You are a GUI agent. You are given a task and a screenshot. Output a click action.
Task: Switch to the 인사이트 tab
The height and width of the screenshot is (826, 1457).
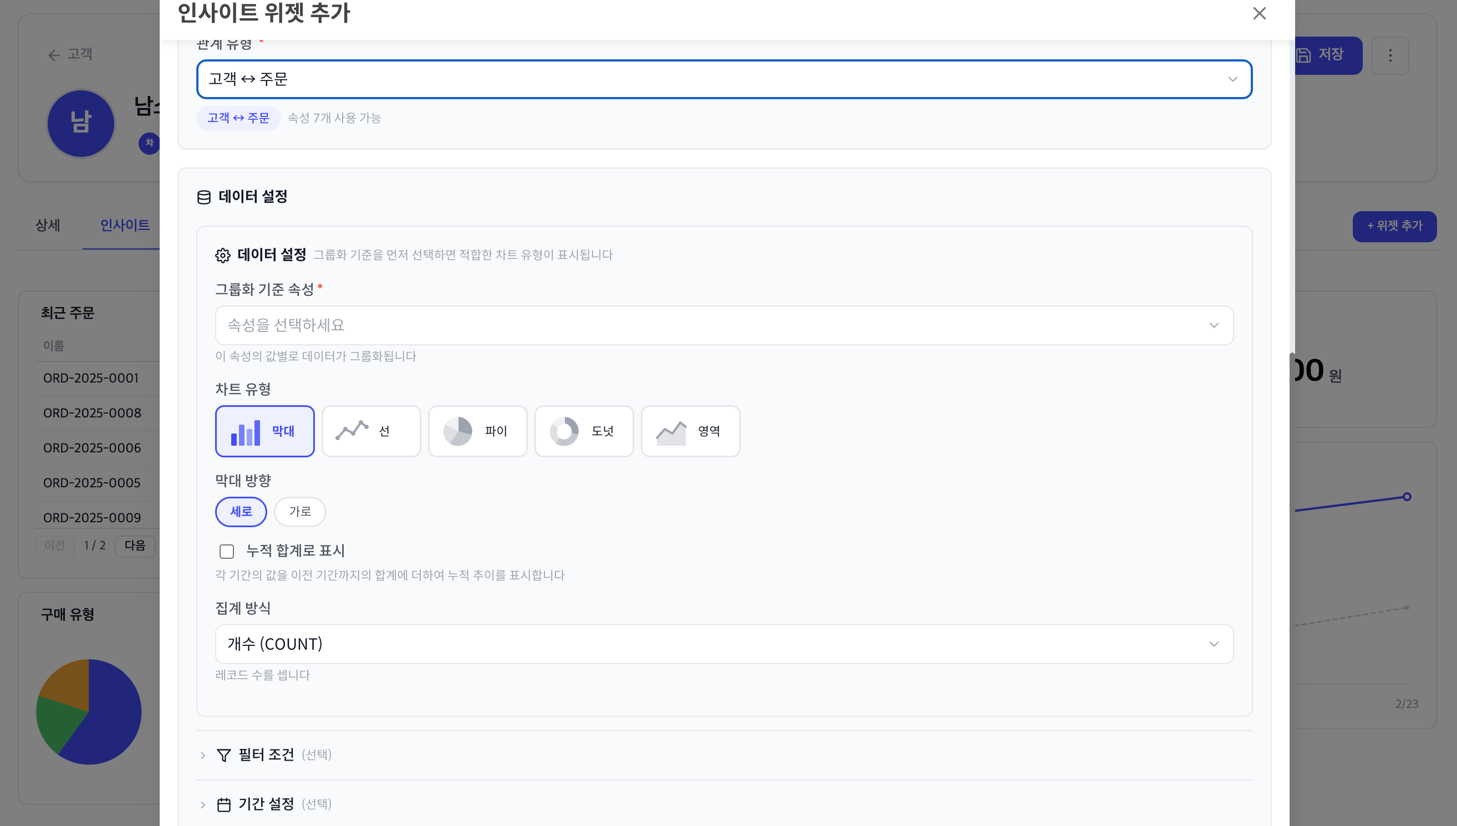tap(125, 226)
